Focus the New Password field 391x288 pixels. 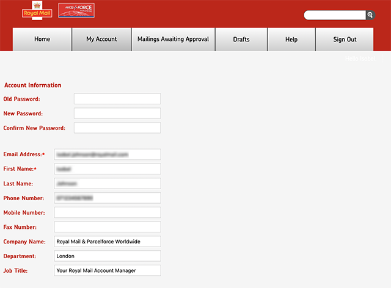(117, 113)
